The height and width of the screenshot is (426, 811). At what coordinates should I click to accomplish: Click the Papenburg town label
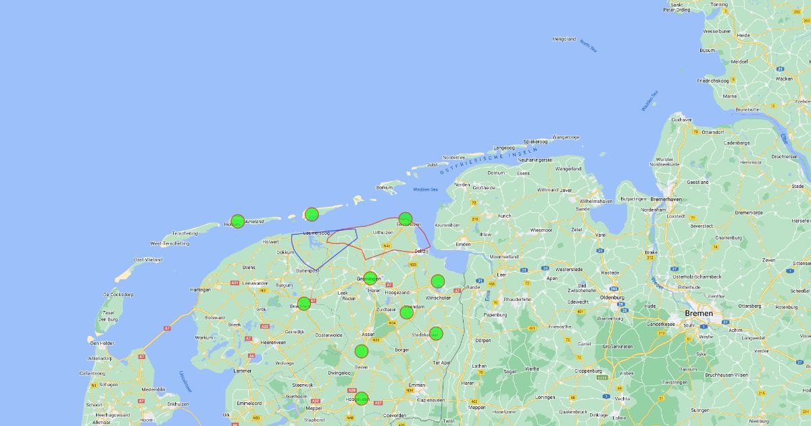(495, 314)
